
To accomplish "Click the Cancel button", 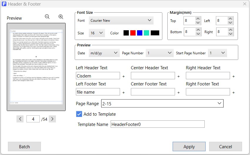I will (226, 146).
